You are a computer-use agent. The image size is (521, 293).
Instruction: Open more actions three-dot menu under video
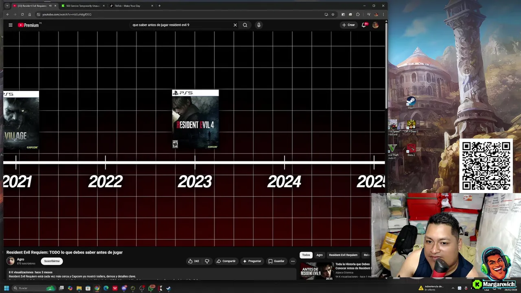pyautogui.click(x=293, y=261)
